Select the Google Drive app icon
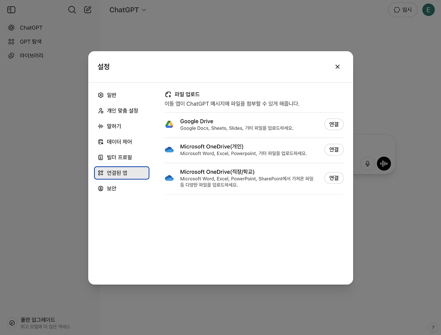This screenshot has width=441, height=335. [x=170, y=124]
